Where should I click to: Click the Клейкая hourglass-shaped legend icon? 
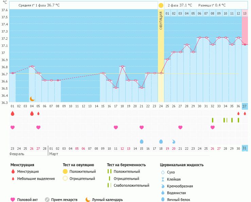[163, 179]
